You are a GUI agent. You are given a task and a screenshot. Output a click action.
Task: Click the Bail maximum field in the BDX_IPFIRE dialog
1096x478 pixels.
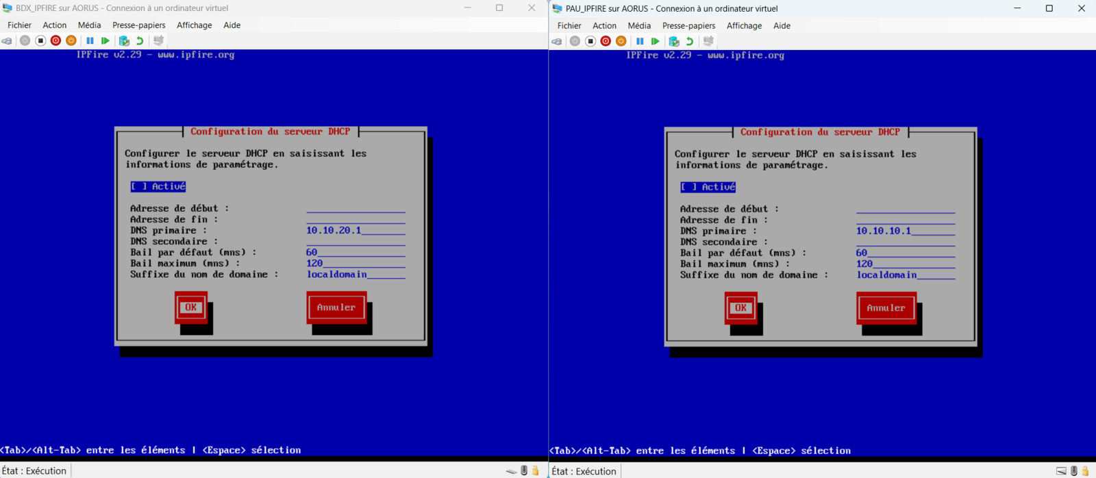[356, 263]
